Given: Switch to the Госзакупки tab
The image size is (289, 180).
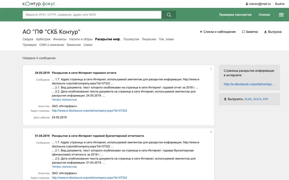Looking at the screenshot, I should 131,39.
